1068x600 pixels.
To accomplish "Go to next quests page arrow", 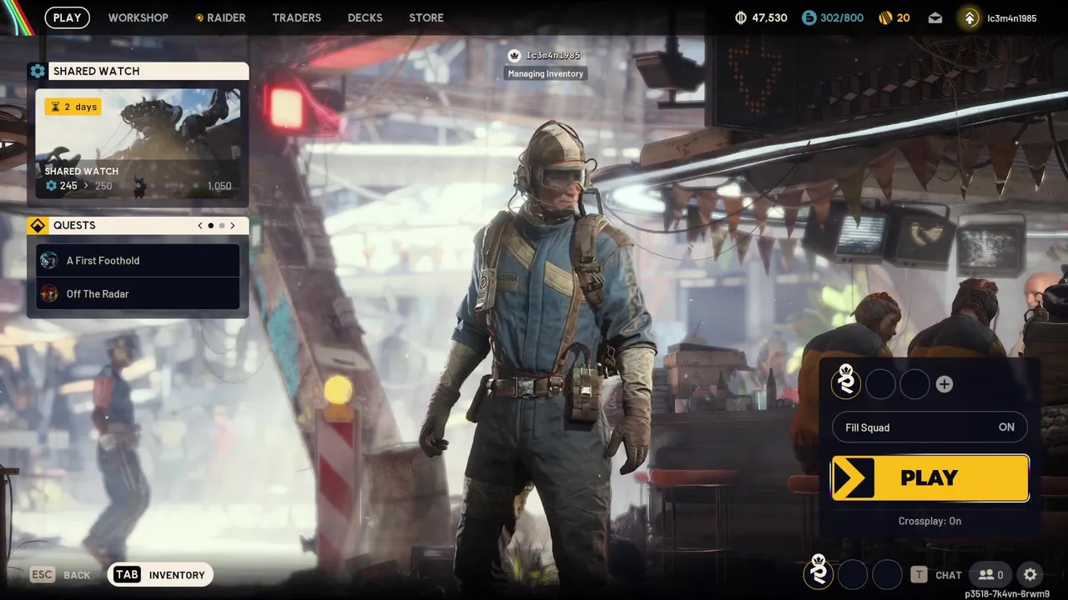I will pyautogui.click(x=233, y=225).
